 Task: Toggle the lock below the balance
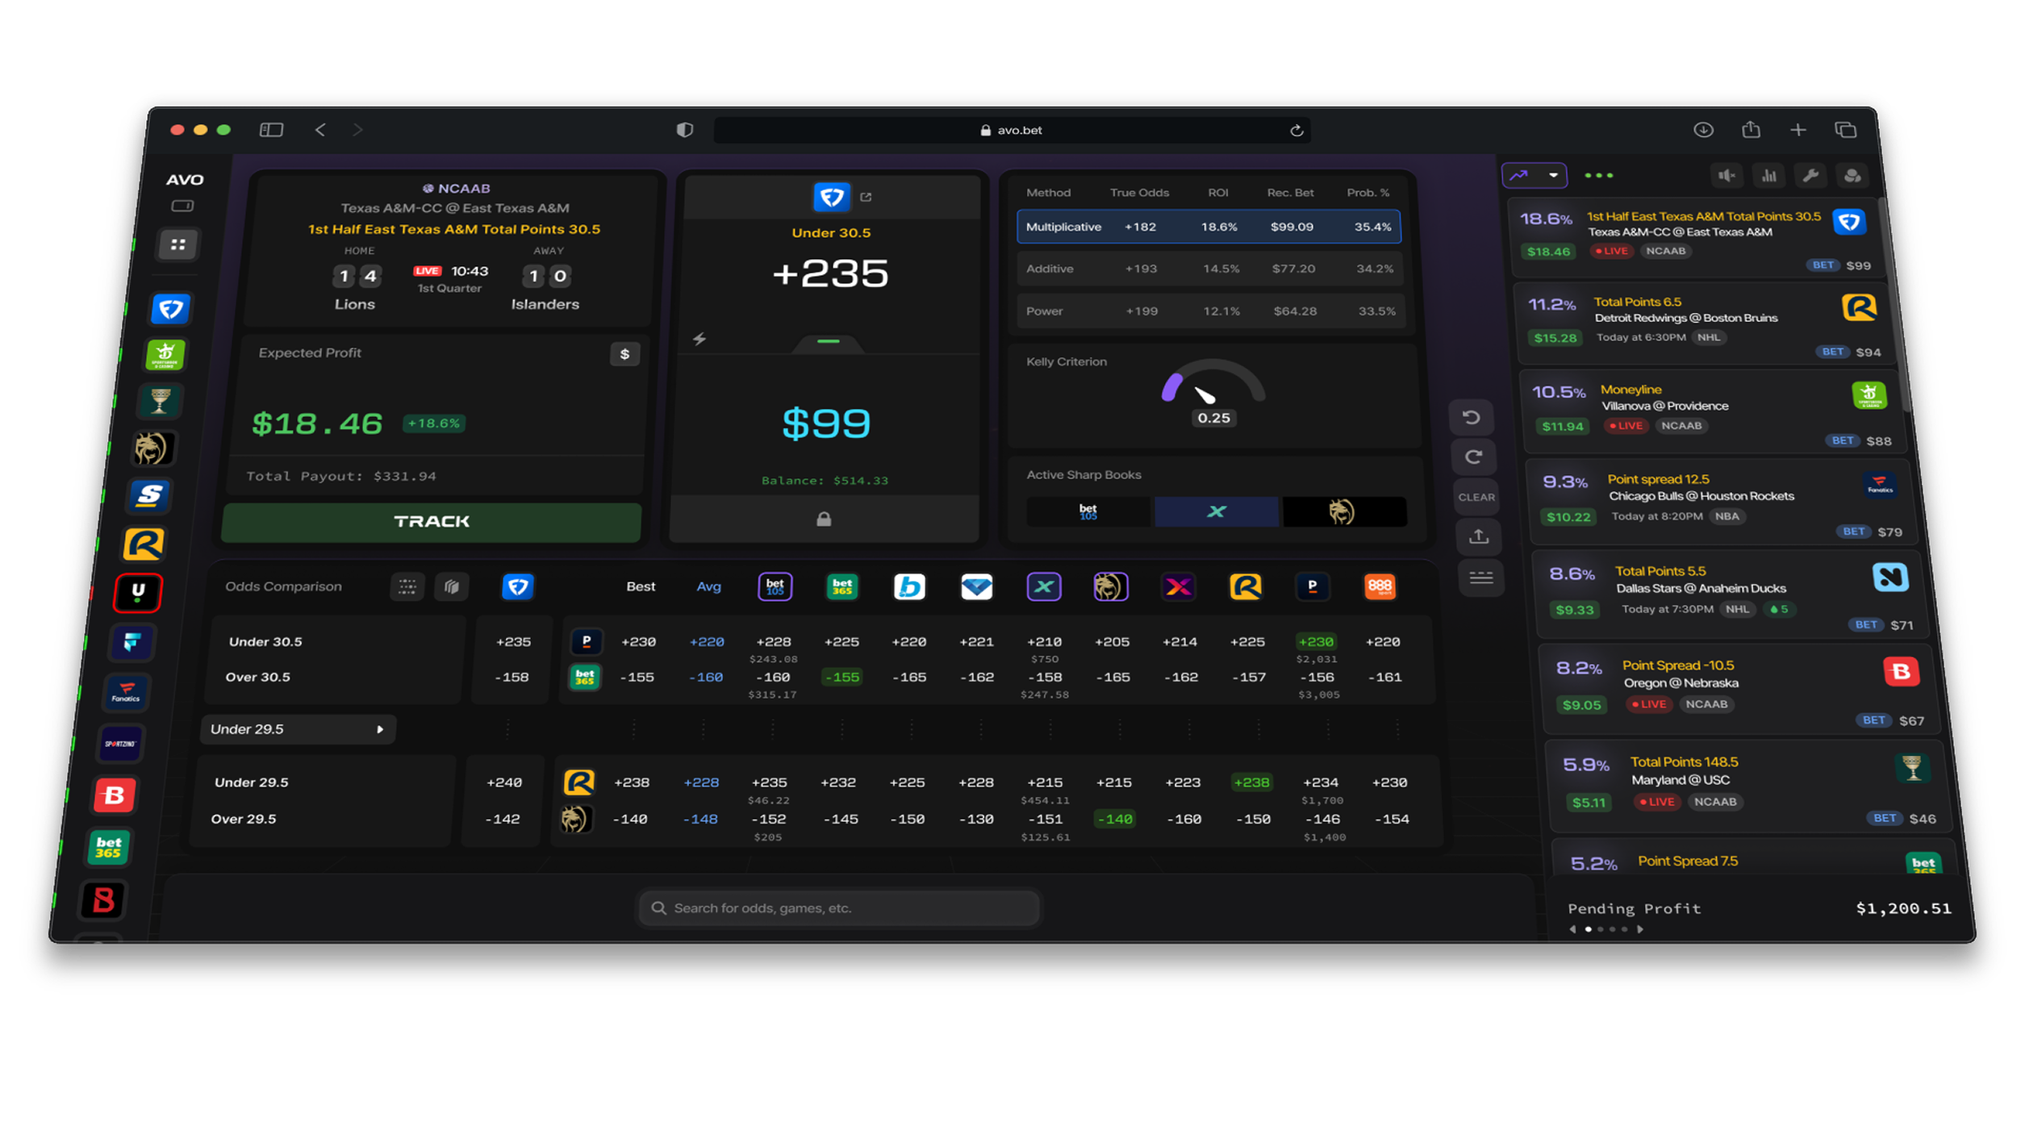coord(823,519)
